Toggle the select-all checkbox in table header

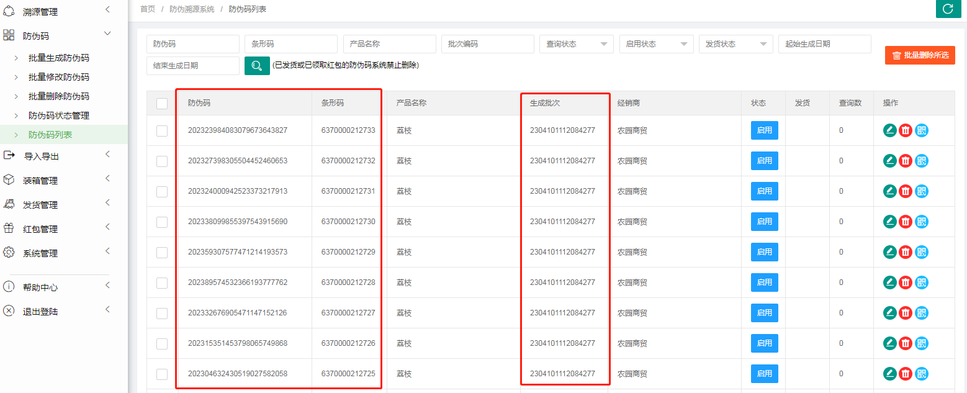point(162,104)
